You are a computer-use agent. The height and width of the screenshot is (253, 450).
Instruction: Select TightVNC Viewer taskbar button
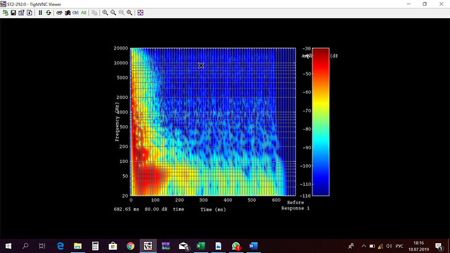[x=148, y=246]
